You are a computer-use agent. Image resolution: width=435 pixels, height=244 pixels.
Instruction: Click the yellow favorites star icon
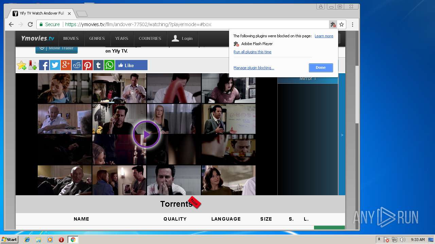click(21, 65)
